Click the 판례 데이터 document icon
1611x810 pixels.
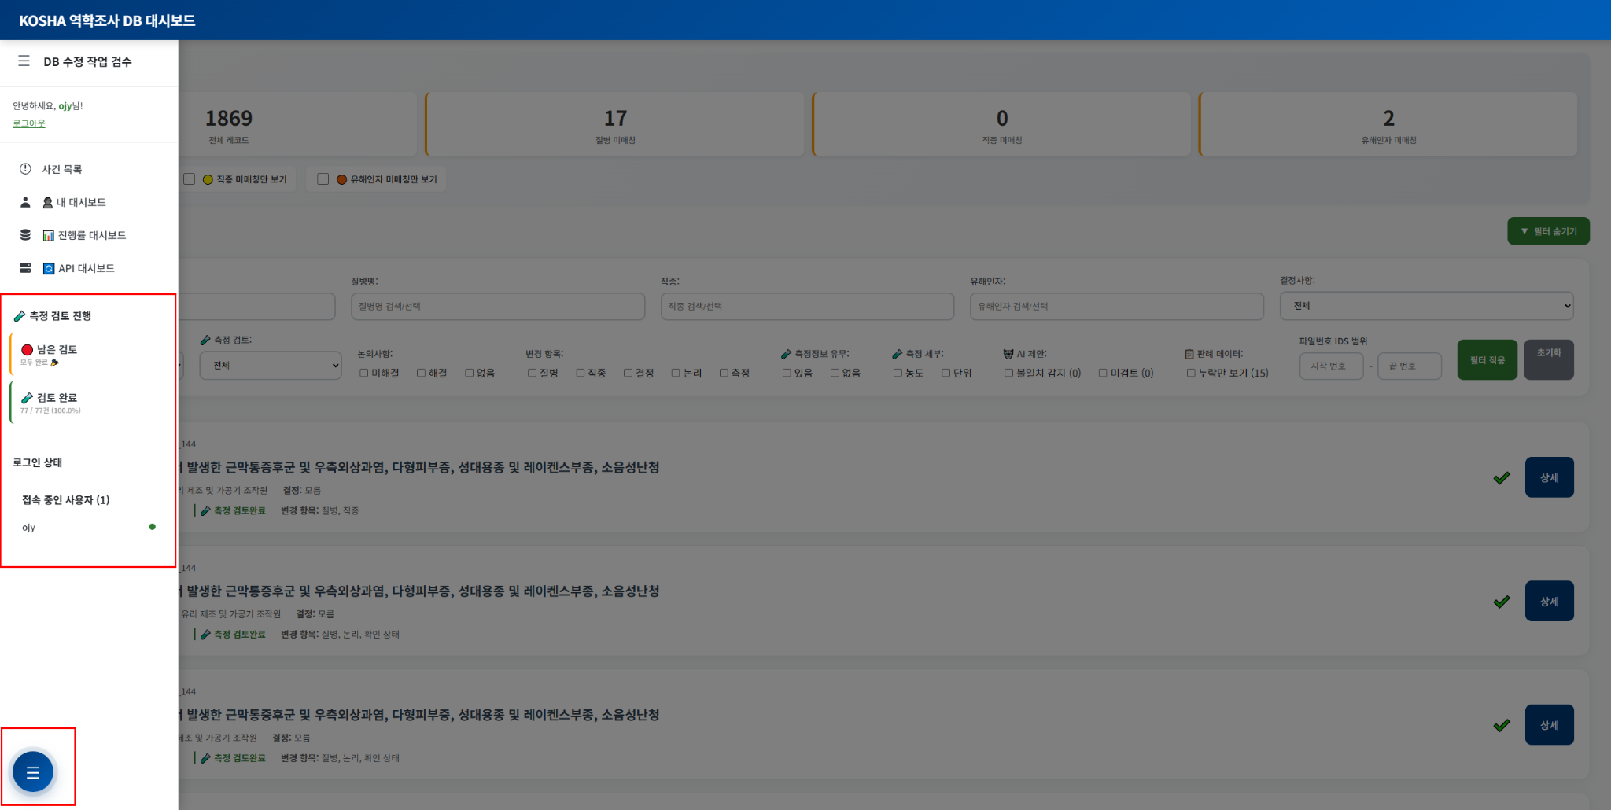point(1189,354)
